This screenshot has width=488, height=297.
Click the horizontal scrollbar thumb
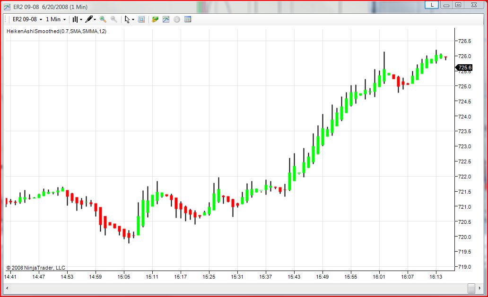pos(471,288)
